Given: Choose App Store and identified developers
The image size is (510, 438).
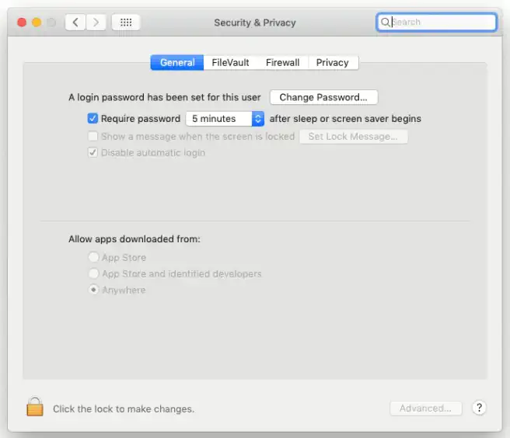Looking at the screenshot, I should (x=94, y=273).
